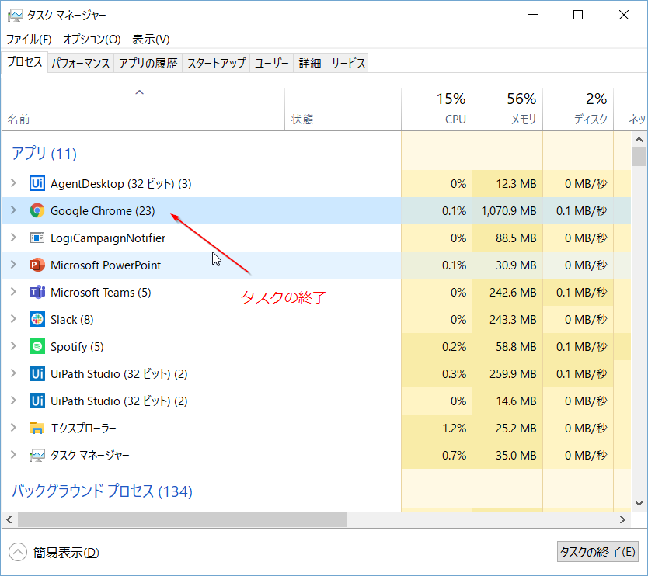Select the プロセス tab
The image size is (648, 576).
24,62
